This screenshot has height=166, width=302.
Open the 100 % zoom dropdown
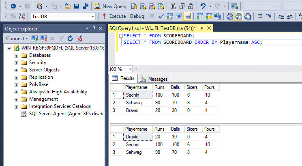coord(130,69)
